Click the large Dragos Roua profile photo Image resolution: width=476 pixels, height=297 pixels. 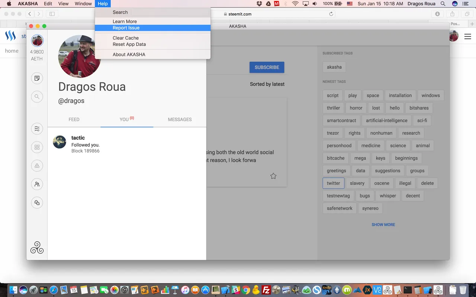(x=80, y=56)
